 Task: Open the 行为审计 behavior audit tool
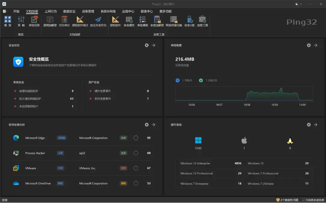click(64, 21)
